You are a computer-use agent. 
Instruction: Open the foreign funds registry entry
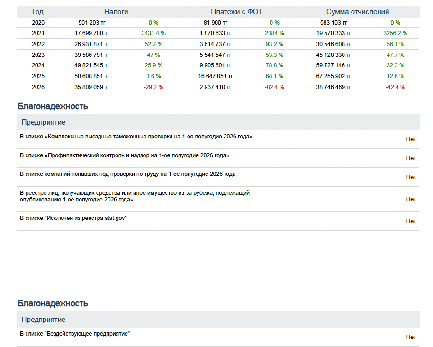[218, 199]
